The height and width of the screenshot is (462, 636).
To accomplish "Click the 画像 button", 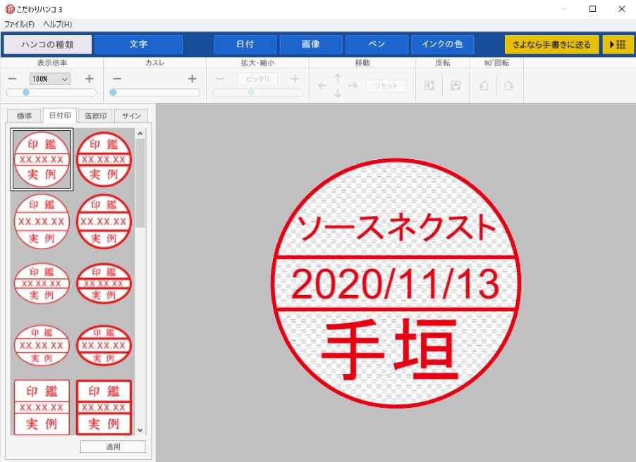I will click(311, 44).
